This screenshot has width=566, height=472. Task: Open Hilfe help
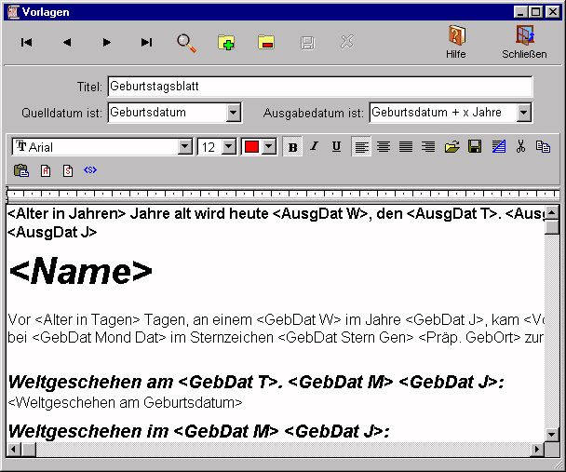[456, 42]
